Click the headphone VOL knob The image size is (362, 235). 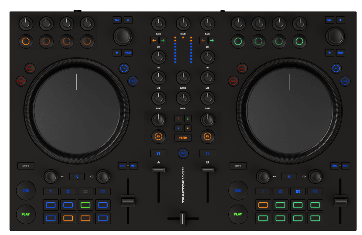pyautogui.click(x=183, y=98)
